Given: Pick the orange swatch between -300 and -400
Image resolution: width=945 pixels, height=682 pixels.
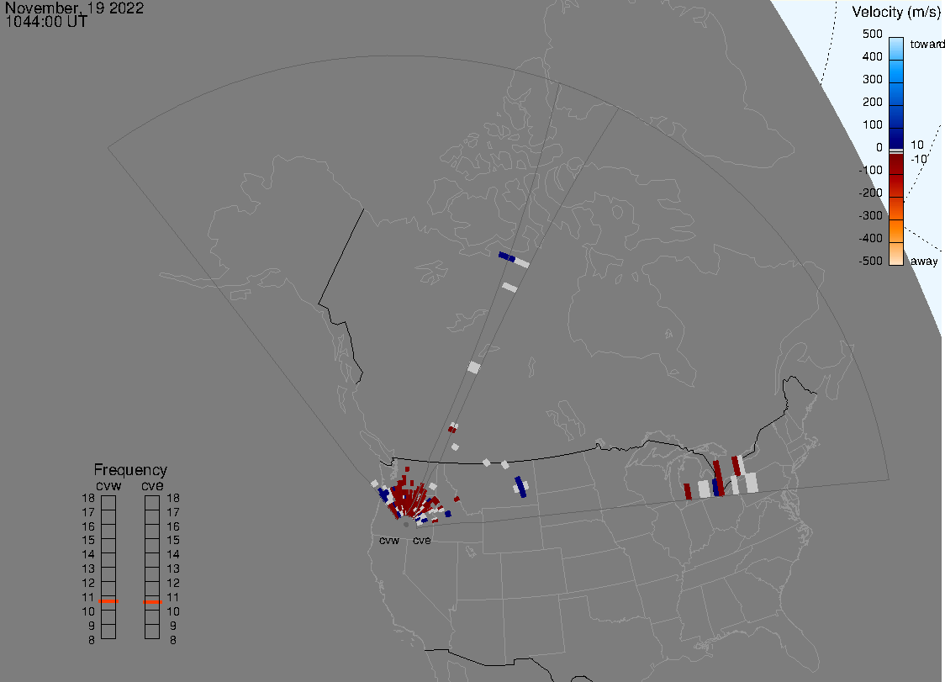Looking at the screenshot, I should (x=896, y=231).
